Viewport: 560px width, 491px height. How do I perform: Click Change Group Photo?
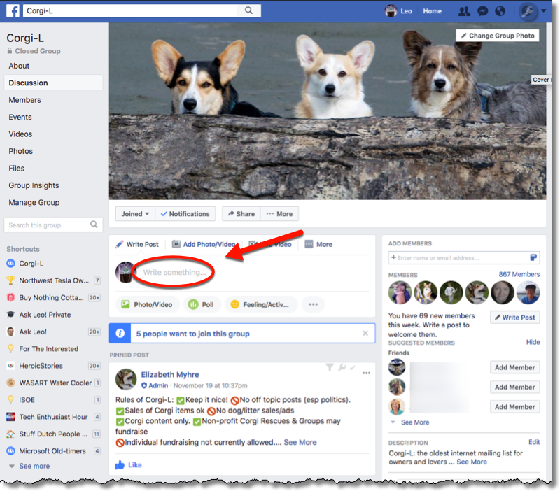[x=498, y=36]
